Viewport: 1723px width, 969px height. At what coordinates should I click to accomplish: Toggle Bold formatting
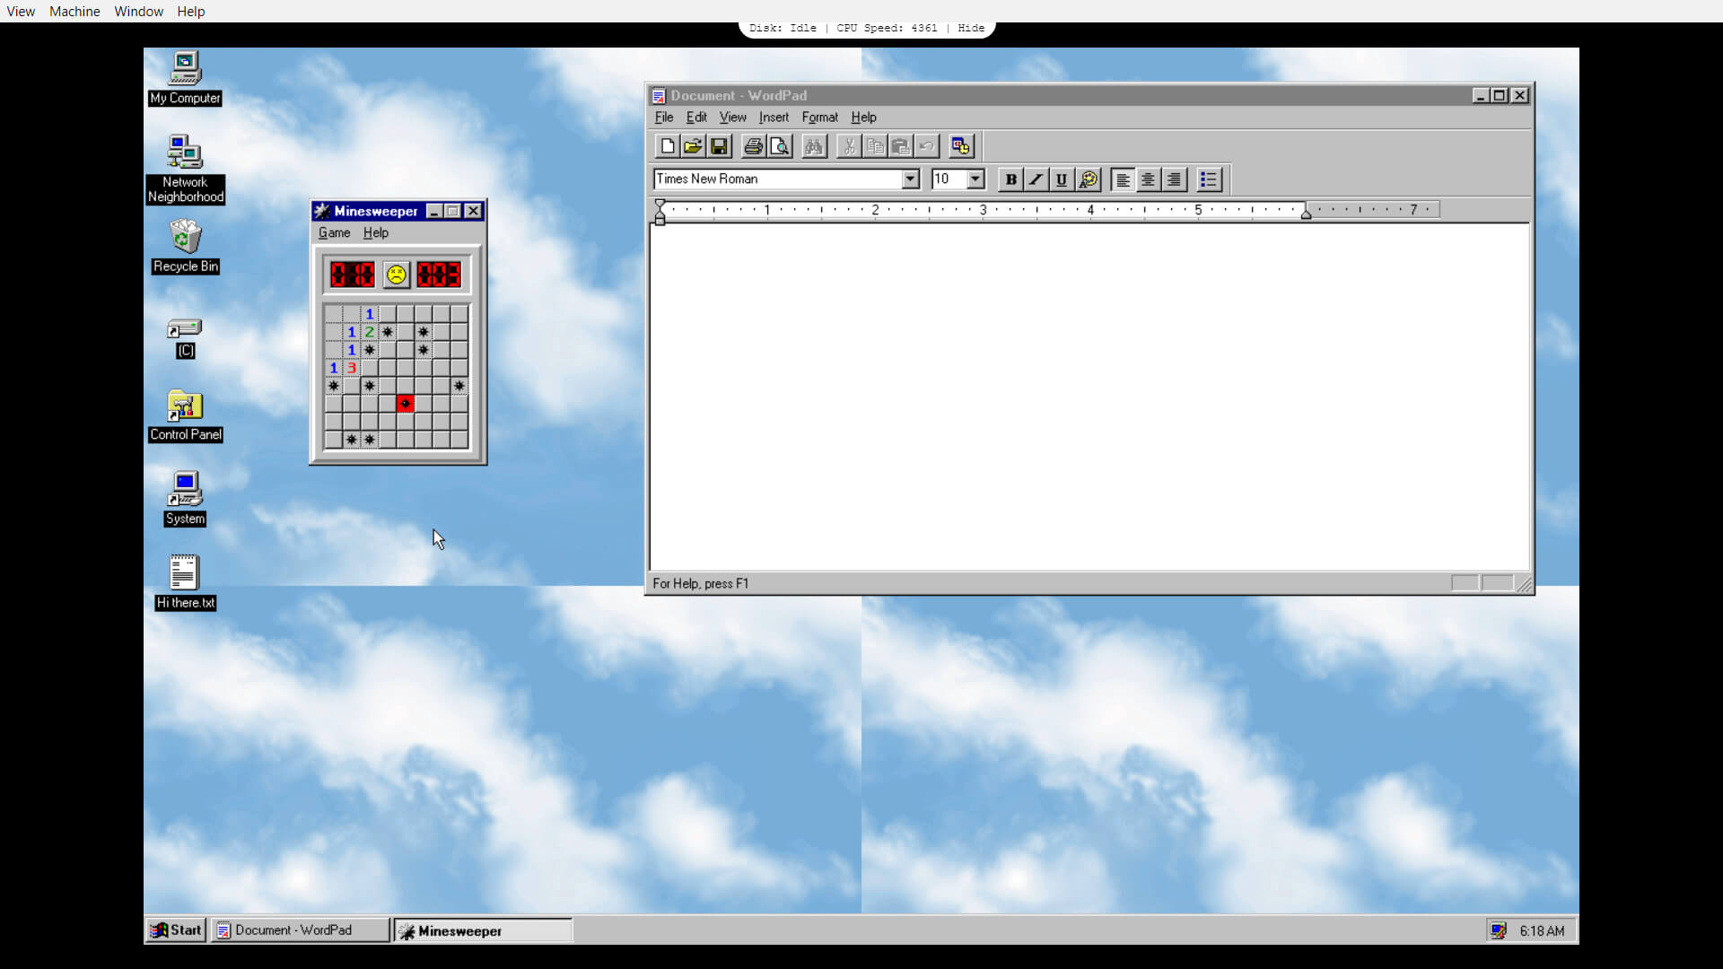coord(1010,179)
